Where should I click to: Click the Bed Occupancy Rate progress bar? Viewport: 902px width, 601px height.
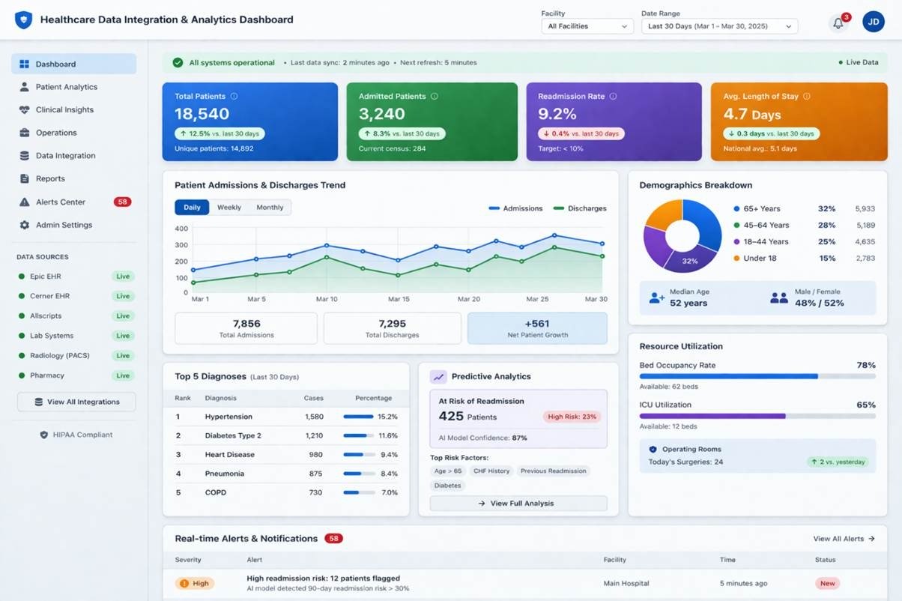tap(757, 376)
